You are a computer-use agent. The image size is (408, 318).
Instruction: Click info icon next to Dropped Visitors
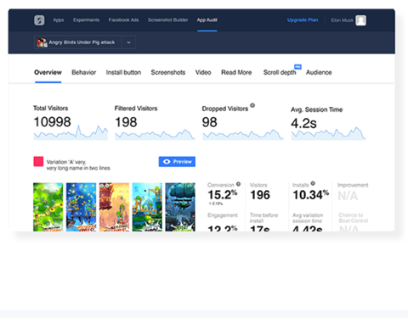[x=252, y=105]
